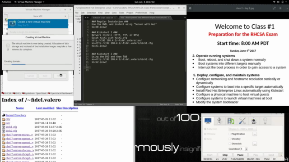Open the webcam tab in the recorder
The width and height of the screenshot is (289, 162).
[254, 121]
